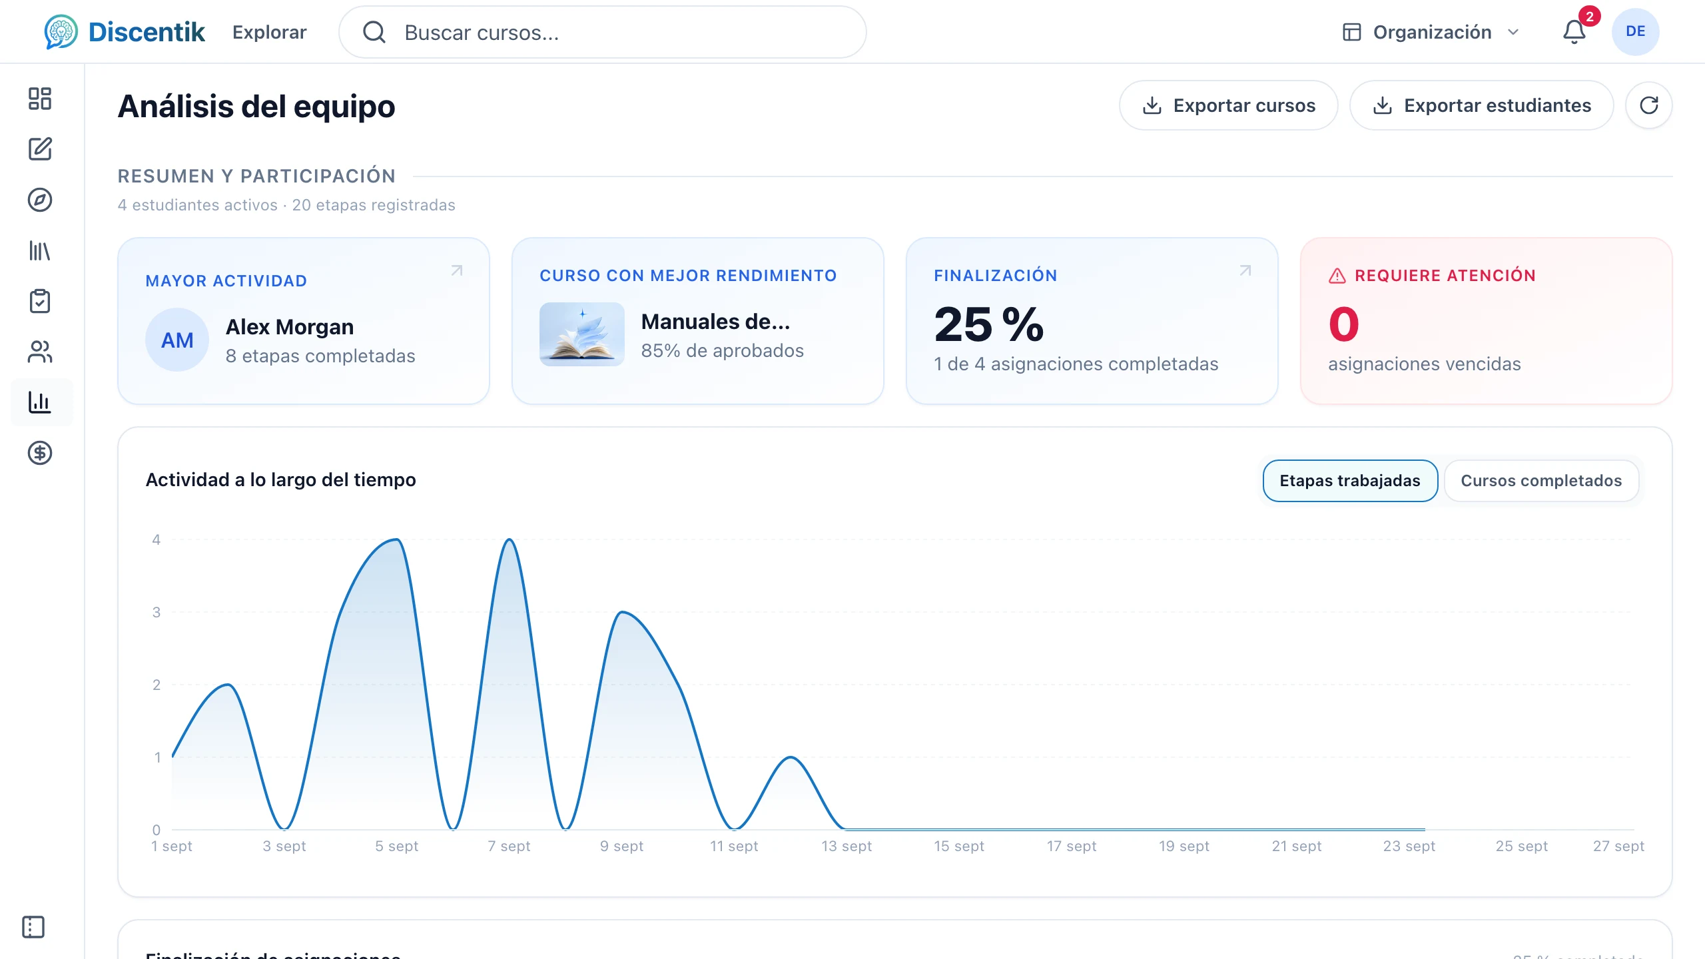Open the users team icon in sidebar
Viewport: 1705px width, 959px height.
pos(40,352)
